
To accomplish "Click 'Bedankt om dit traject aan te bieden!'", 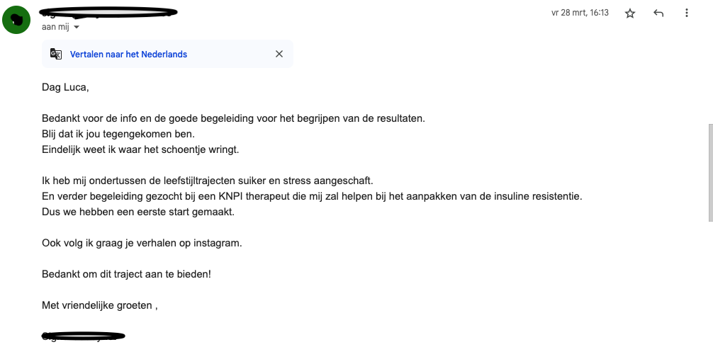I will click(126, 274).
